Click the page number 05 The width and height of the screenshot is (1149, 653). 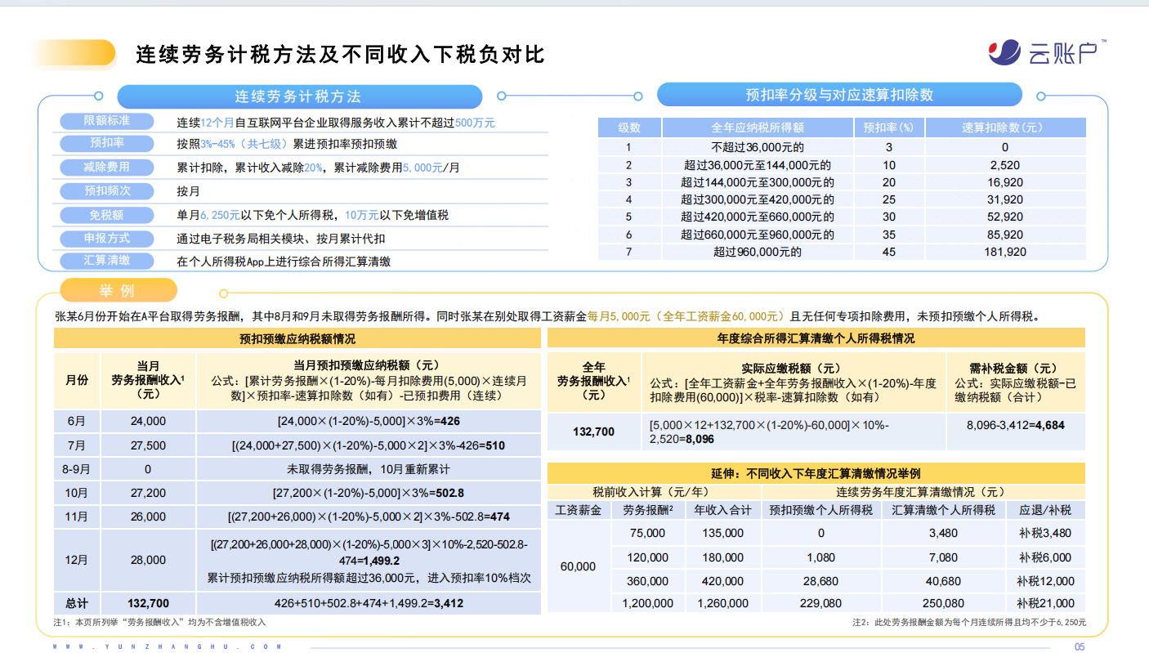(1079, 646)
